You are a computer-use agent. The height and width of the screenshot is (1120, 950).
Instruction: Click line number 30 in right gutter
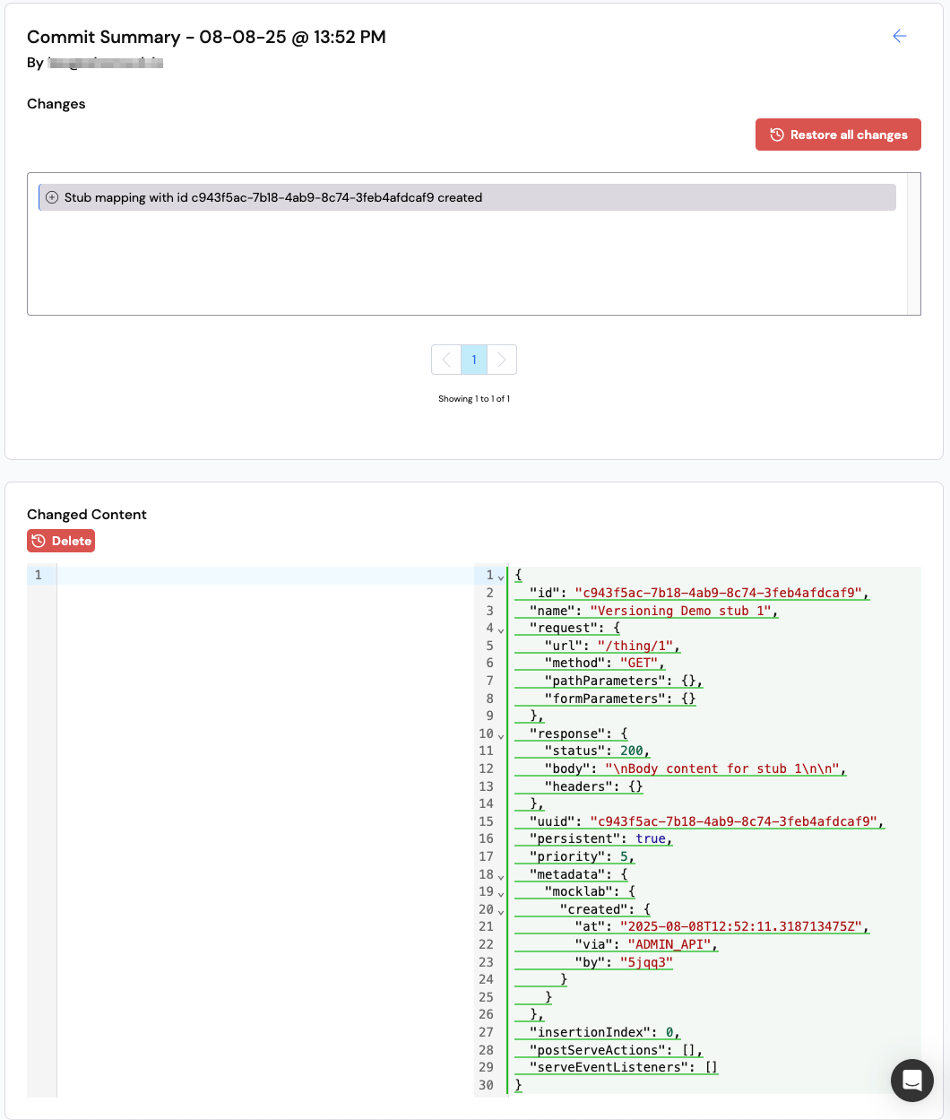[x=486, y=1085]
